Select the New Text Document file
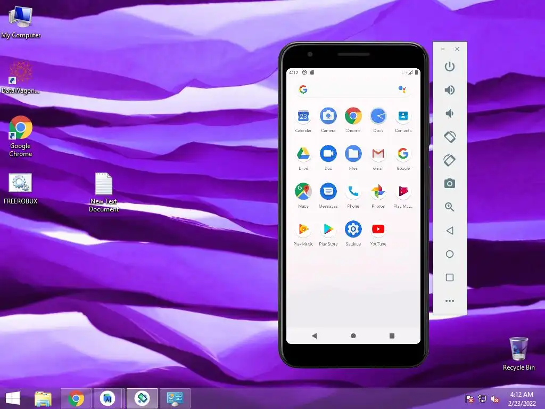 click(104, 192)
